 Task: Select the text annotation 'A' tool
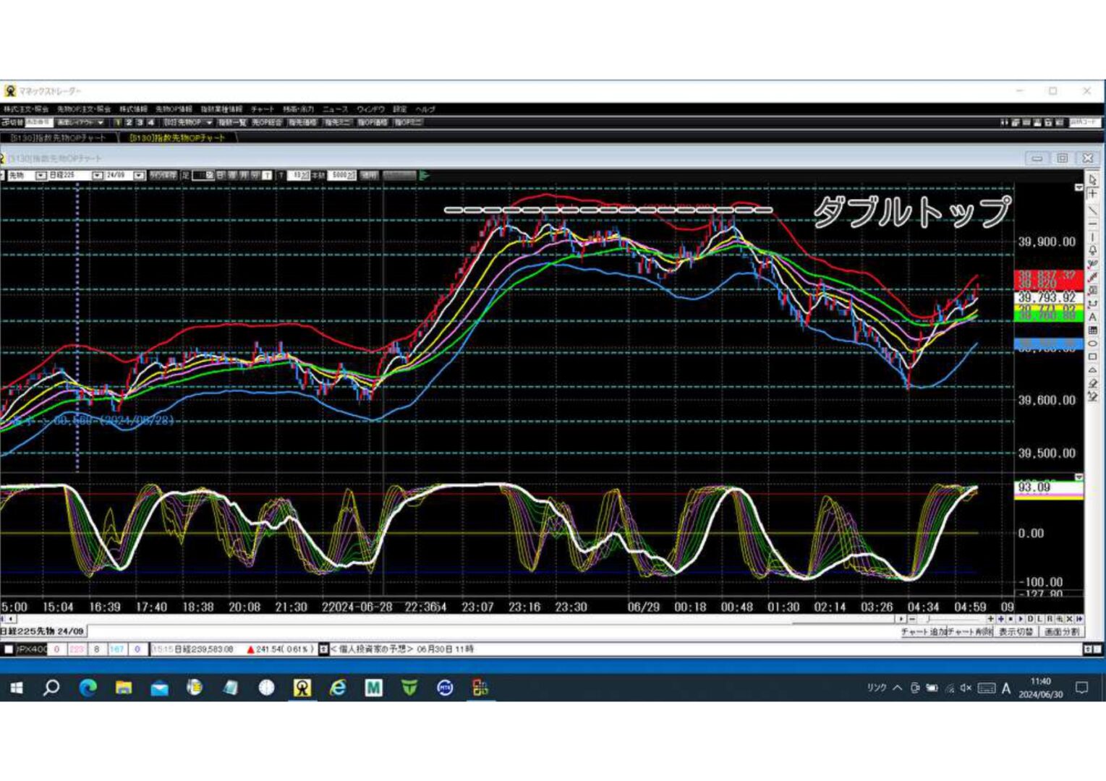[x=1092, y=317]
